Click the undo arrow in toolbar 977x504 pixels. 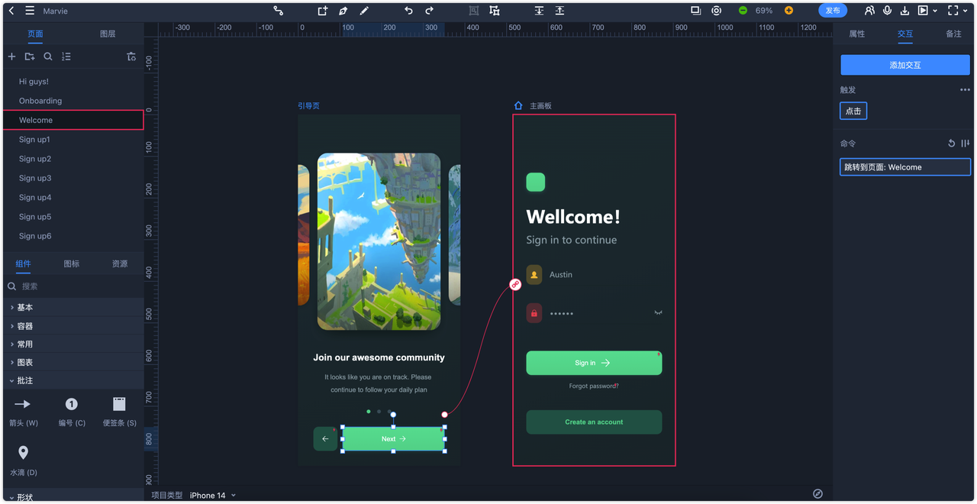(408, 11)
